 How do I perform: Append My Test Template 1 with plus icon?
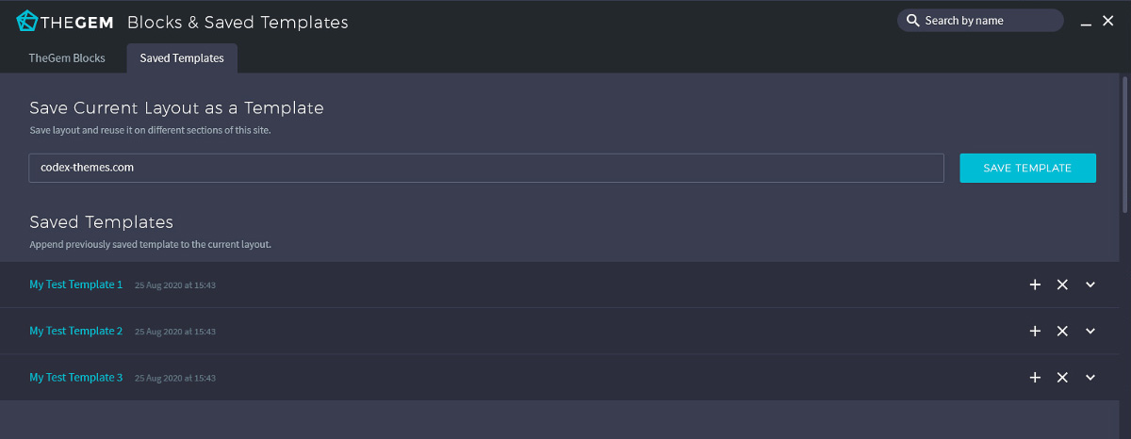point(1035,285)
